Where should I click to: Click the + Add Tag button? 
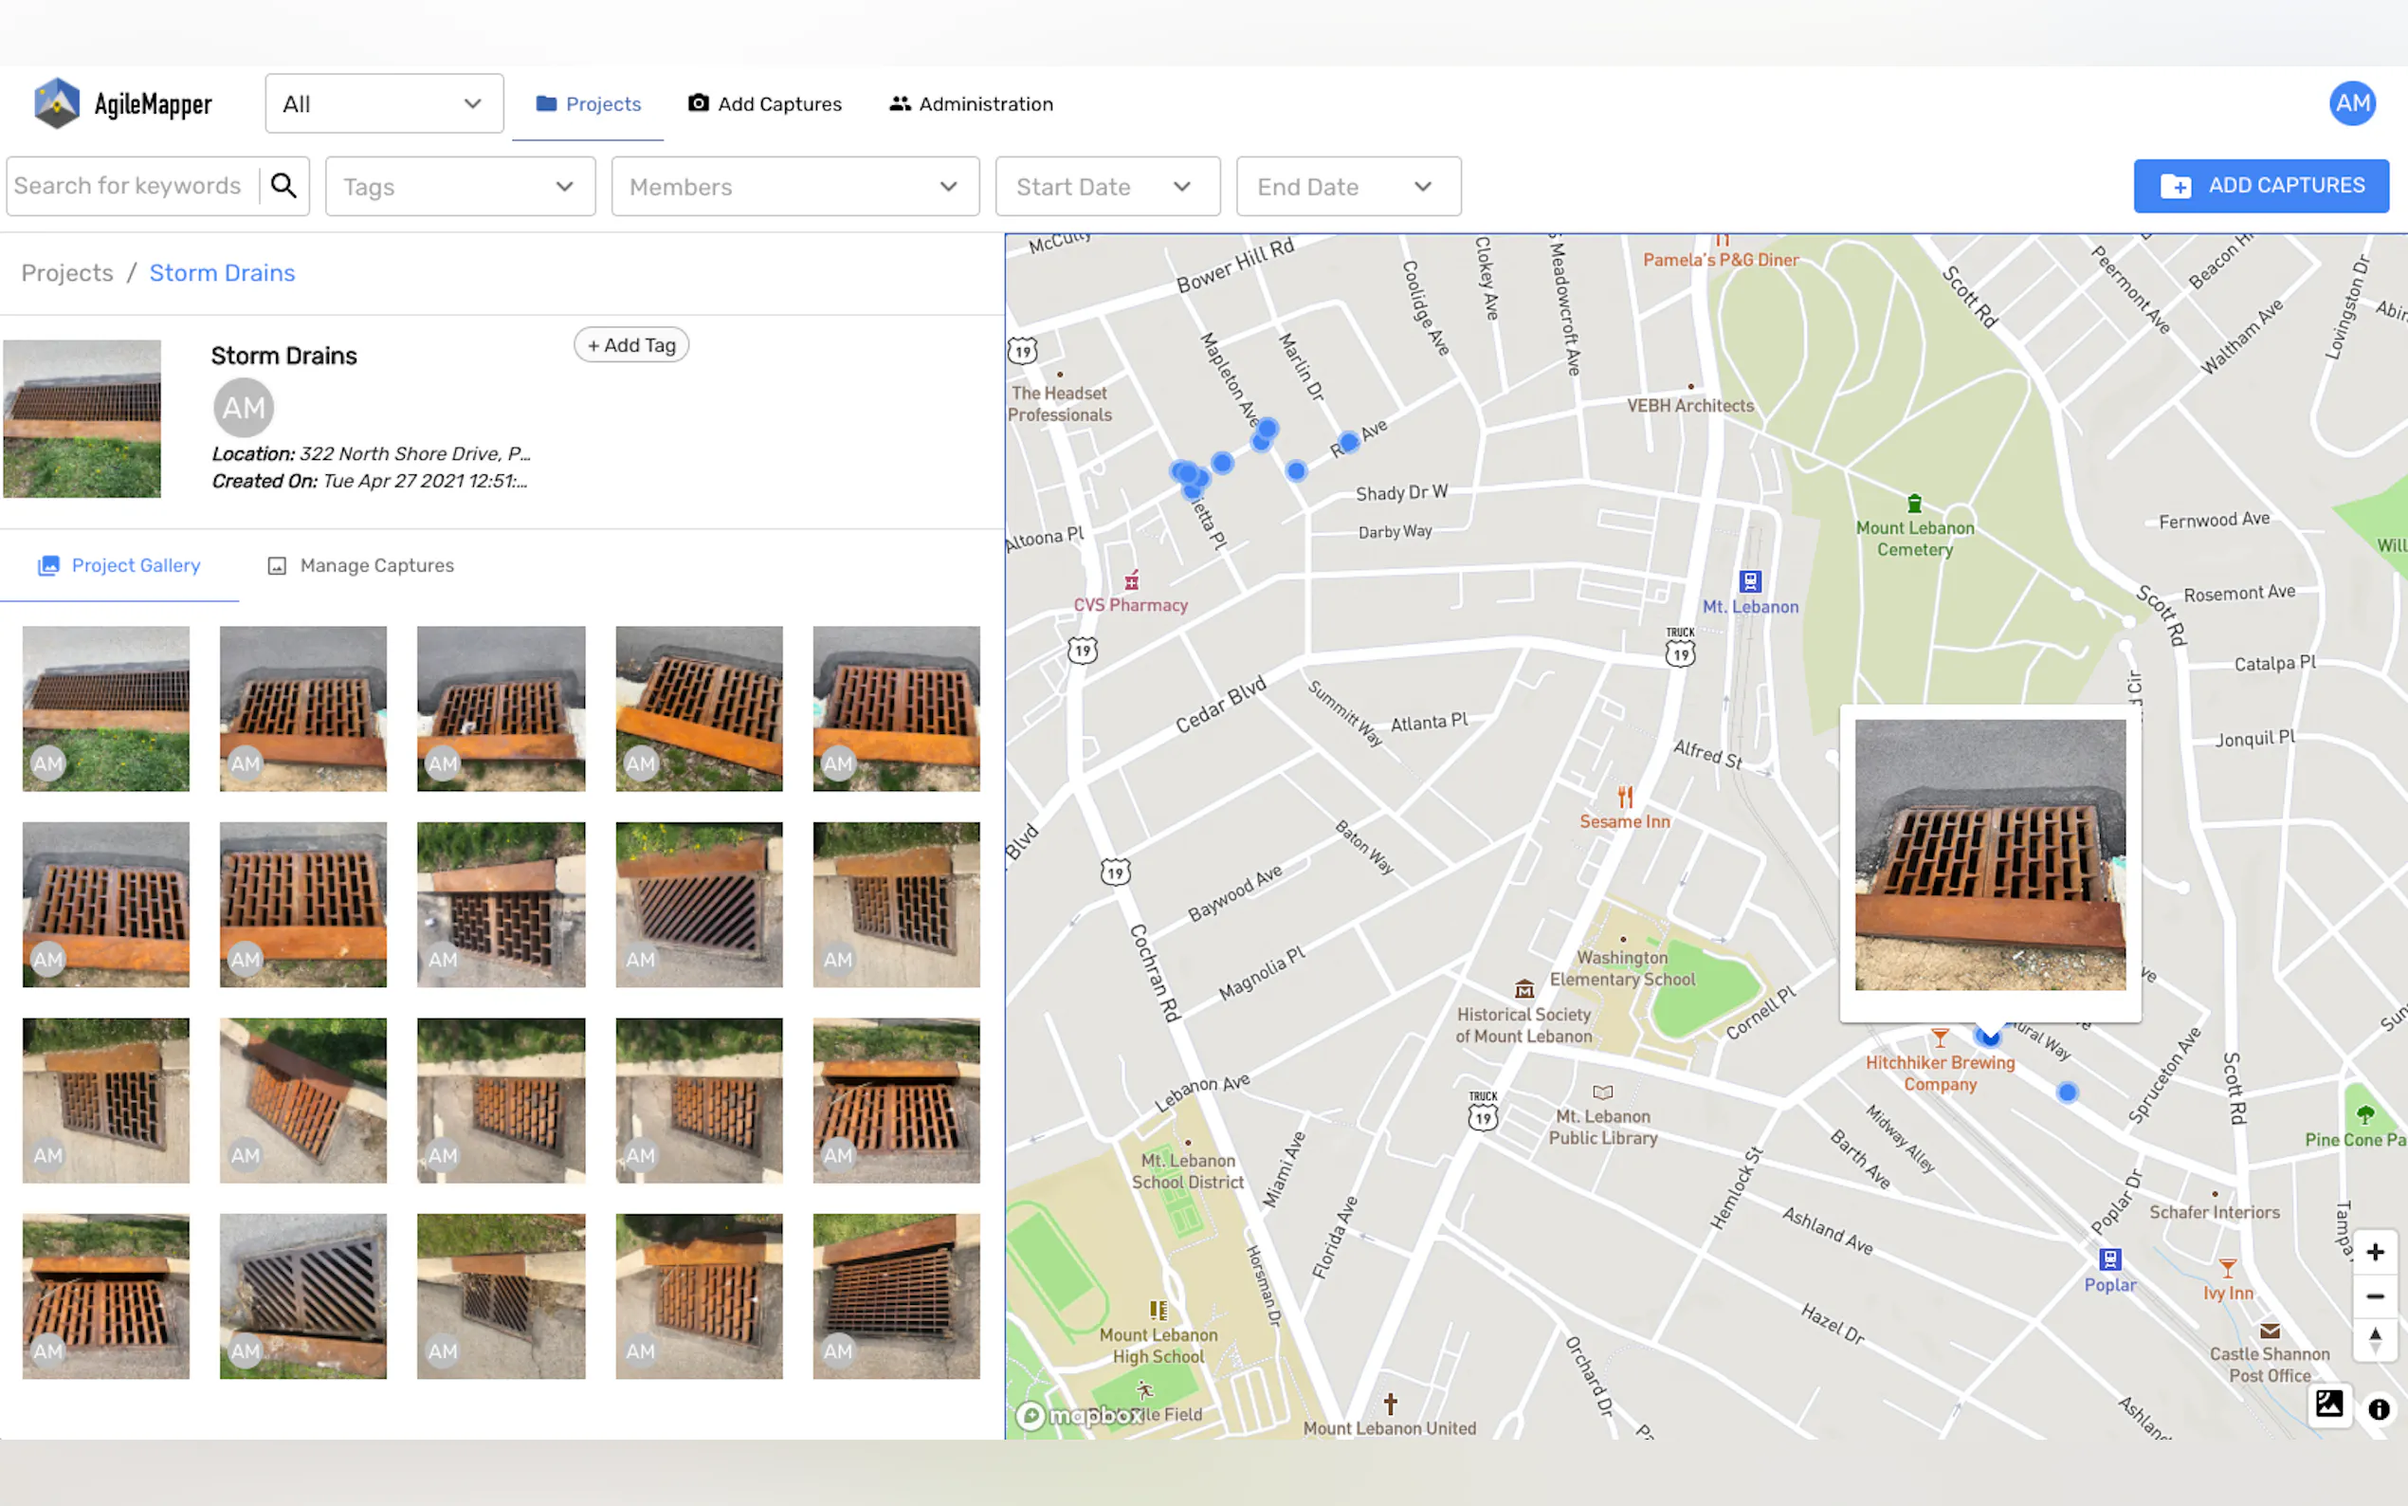point(631,344)
